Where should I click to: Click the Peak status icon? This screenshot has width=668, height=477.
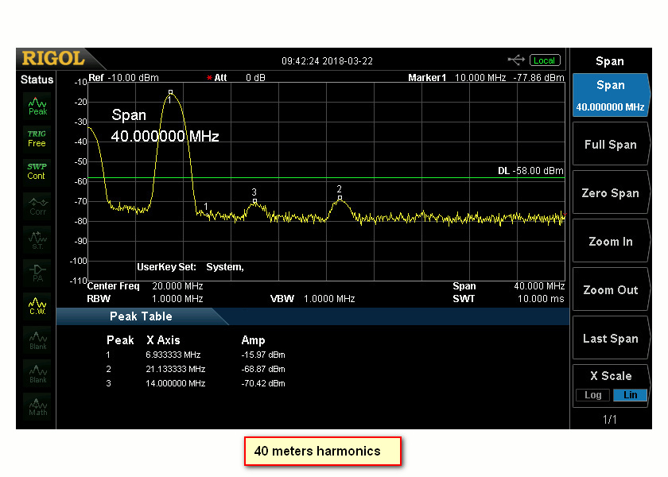click(x=37, y=107)
